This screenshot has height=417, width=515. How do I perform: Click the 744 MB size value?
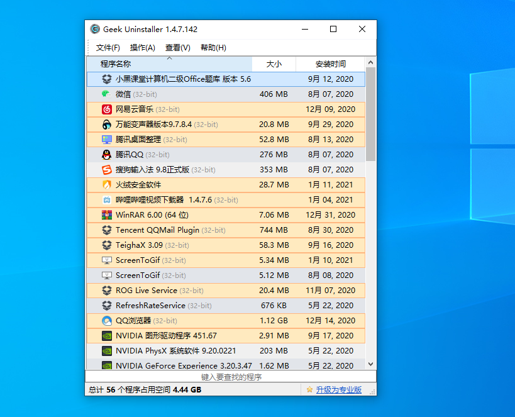click(274, 230)
